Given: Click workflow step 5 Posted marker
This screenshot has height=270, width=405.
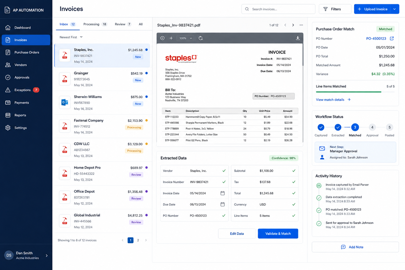Looking at the screenshot, I should point(389,127).
